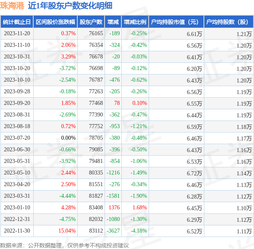Click the 15.04% price change value
The height and width of the screenshot is (249, 254).
[67, 231]
